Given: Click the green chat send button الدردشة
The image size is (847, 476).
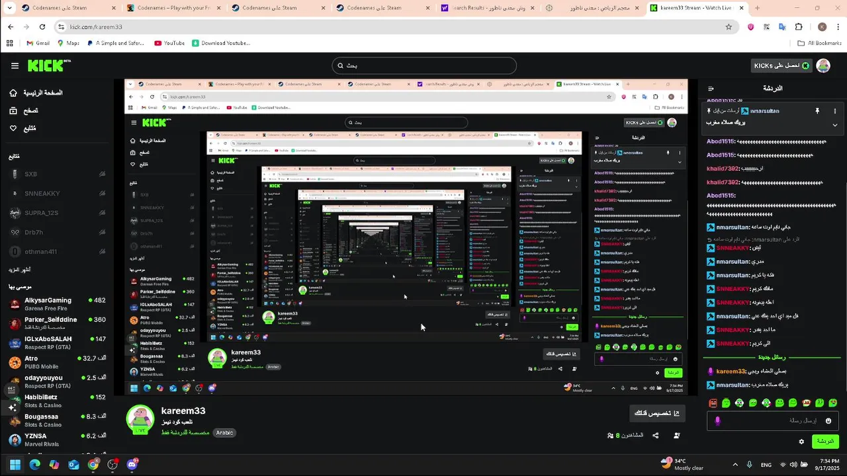Looking at the screenshot, I should (825, 441).
